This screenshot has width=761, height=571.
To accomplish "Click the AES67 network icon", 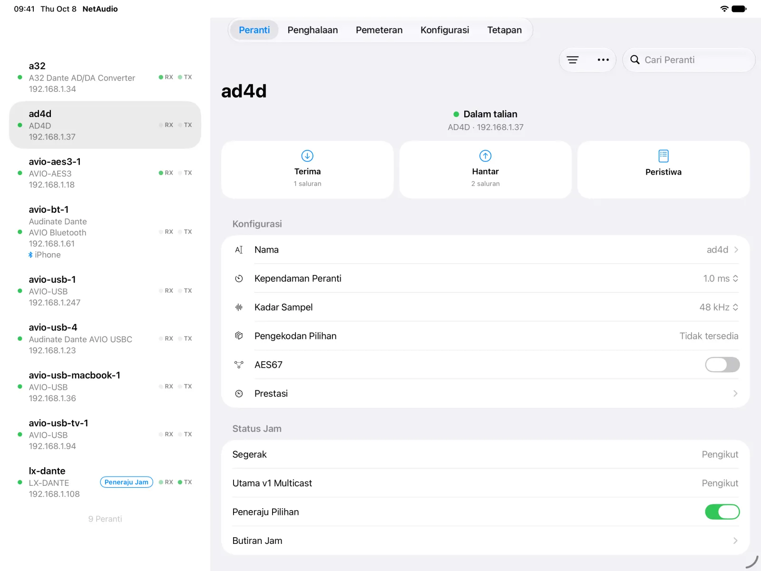I will (239, 365).
